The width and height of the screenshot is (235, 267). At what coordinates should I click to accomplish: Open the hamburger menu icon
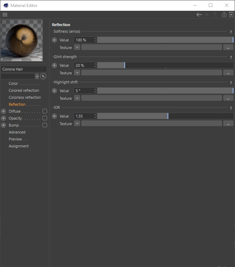coord(5,15)
